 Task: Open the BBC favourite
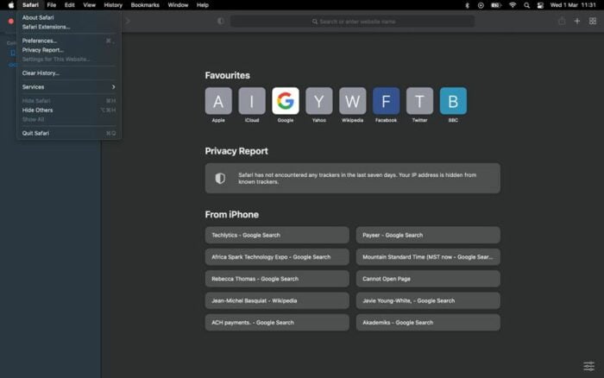click(453, 101)
